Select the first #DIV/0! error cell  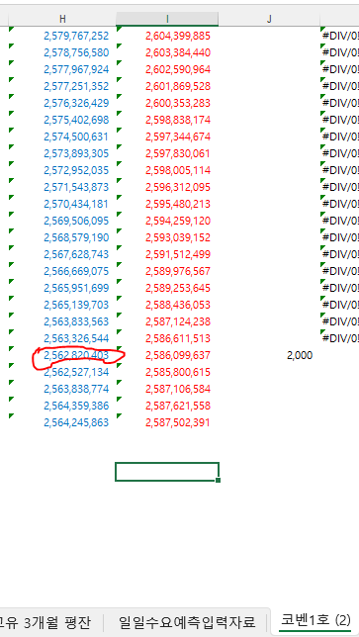point(340,36)
